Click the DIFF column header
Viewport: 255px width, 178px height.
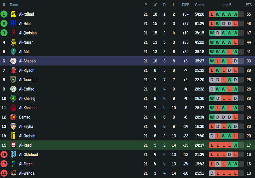(x=185, y=5)
